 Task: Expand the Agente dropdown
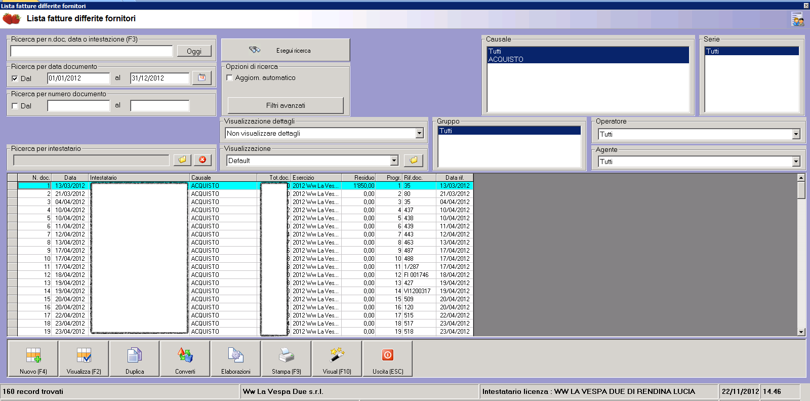click(x=796, y=162)
